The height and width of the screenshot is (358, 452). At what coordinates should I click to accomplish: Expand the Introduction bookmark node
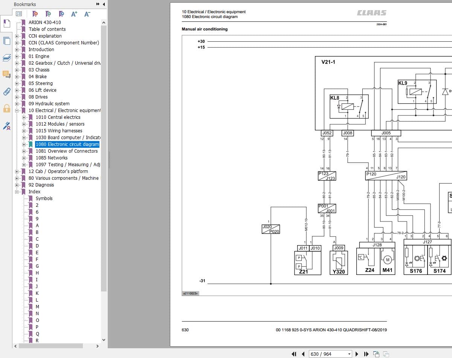click(17, 50)
